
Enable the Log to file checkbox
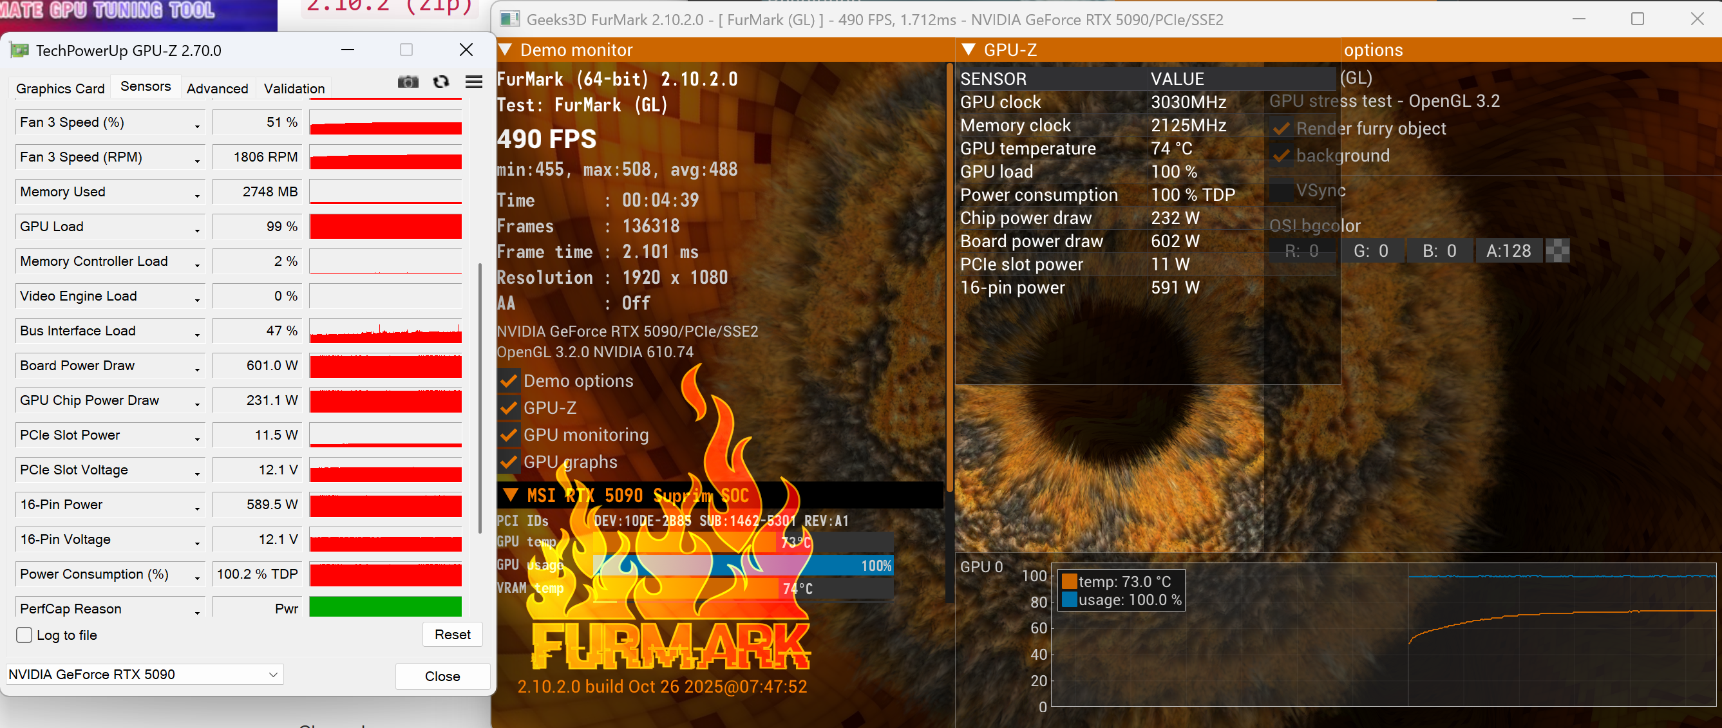[x=24, y=635]
